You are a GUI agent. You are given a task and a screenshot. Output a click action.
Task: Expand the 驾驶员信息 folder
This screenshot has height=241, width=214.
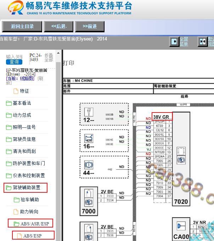(24, 139)
